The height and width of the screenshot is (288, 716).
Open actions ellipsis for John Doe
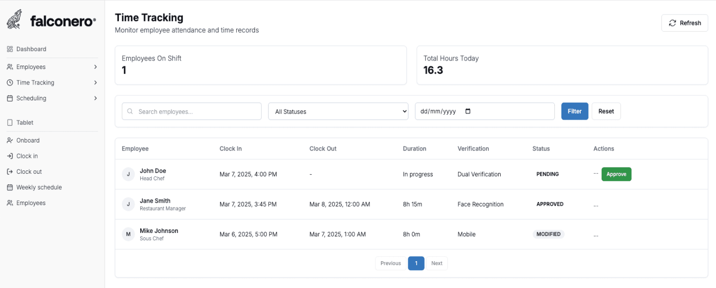click(x=596, y=174)
